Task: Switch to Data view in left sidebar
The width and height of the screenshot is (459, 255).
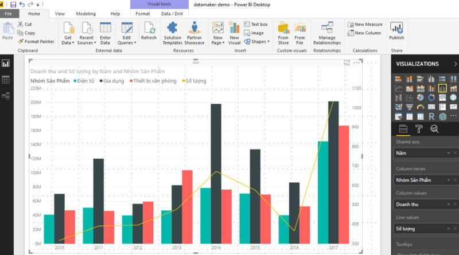Action: (x=6, y=80)
